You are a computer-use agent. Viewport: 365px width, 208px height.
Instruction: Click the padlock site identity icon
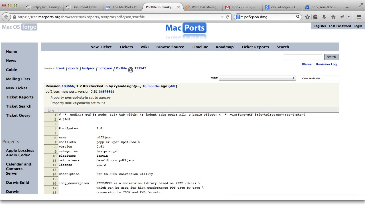[x=15, y=17]
